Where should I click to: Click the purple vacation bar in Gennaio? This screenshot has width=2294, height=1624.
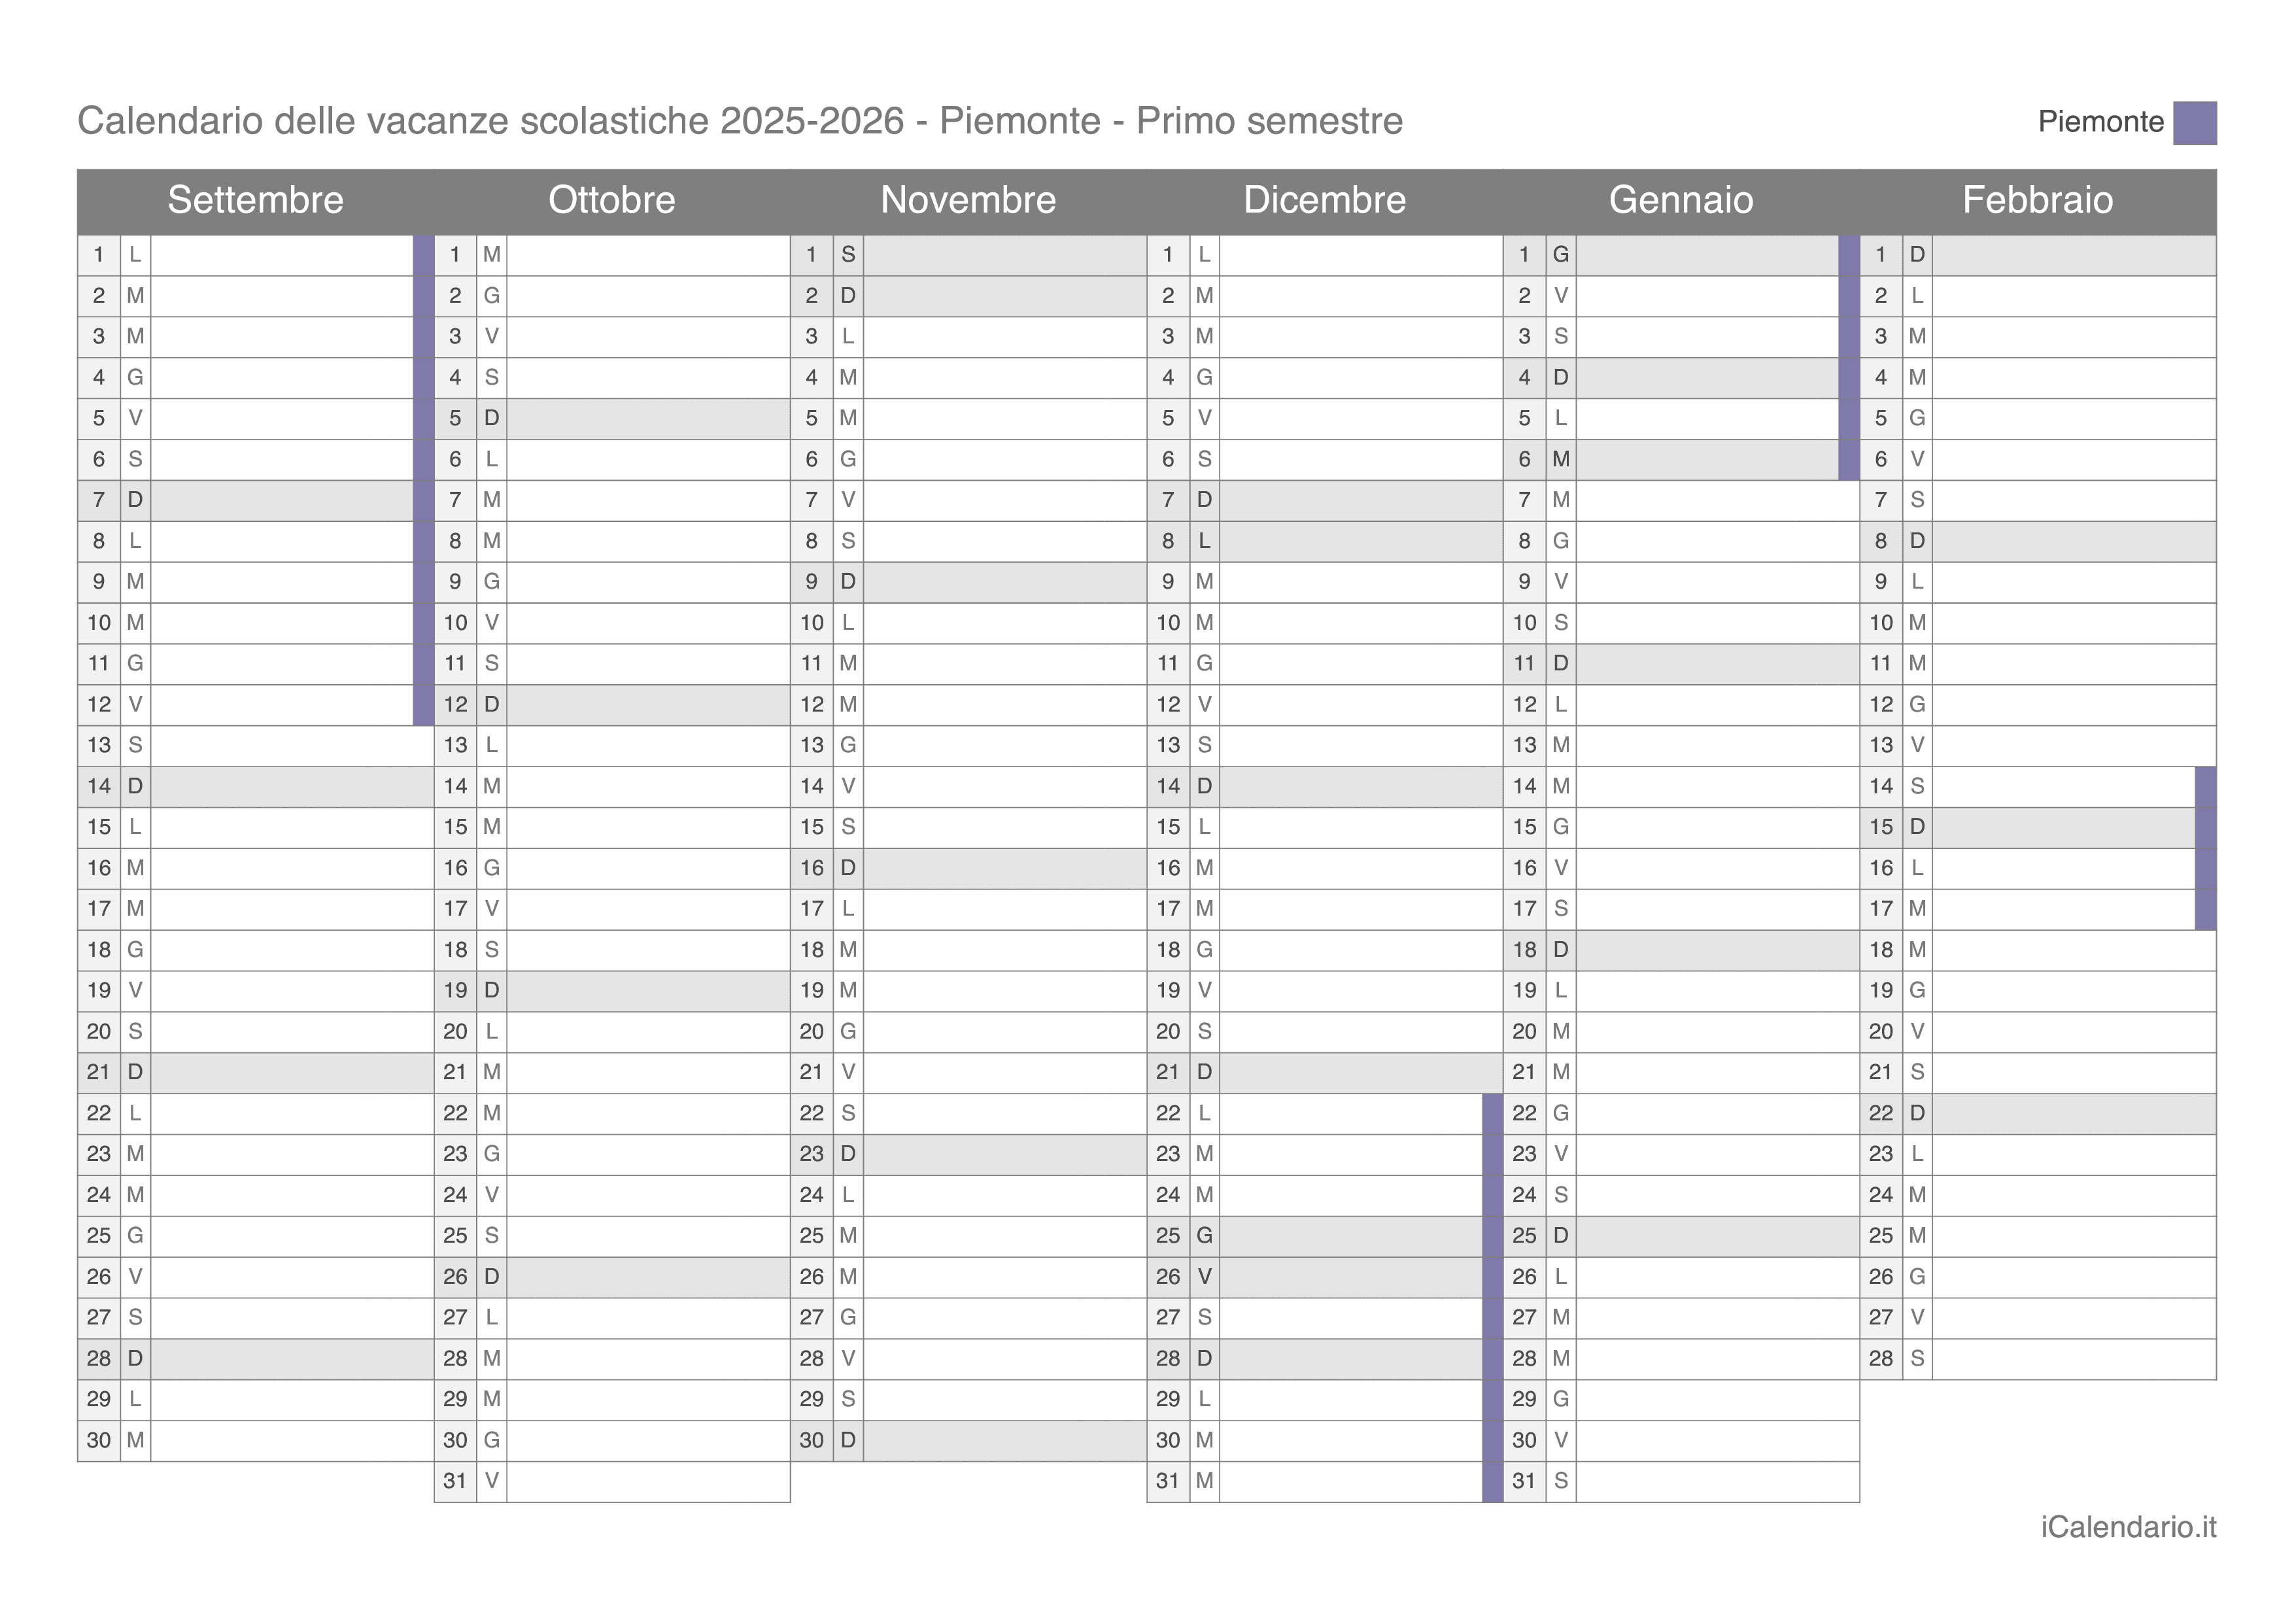point(1849,357)
